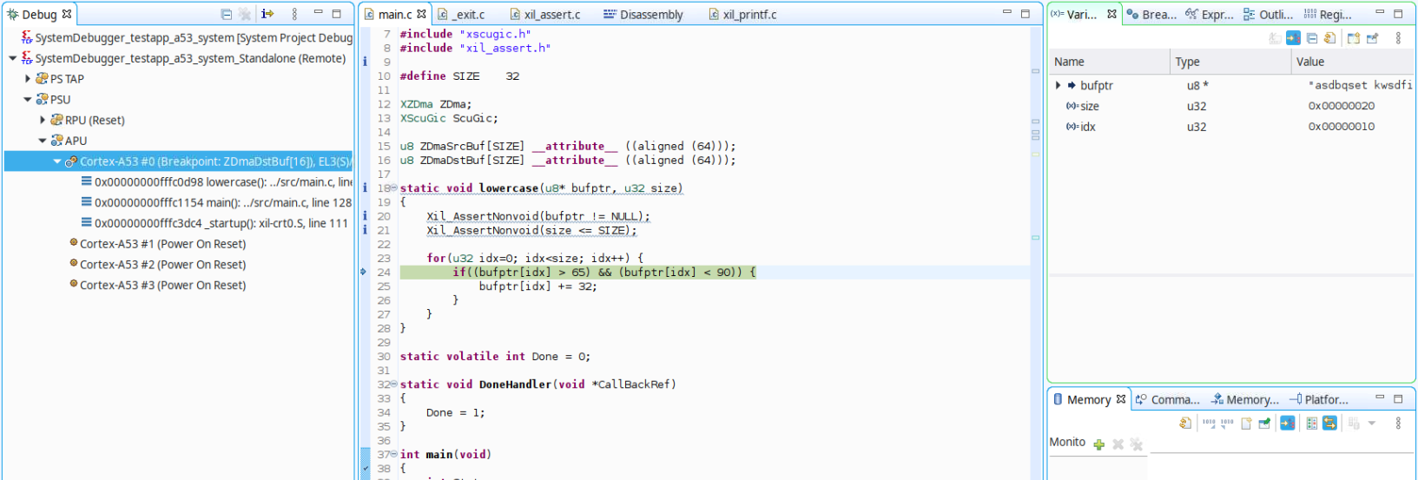The height and width of the screenshot is (480, 1418).
Task: Click the instruction stepping mode icon
Action: pos(267,14)
